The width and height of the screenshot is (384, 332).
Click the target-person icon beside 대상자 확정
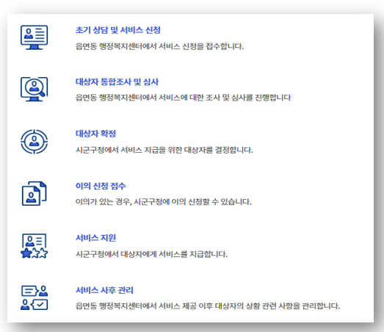(x=34, y=142)
